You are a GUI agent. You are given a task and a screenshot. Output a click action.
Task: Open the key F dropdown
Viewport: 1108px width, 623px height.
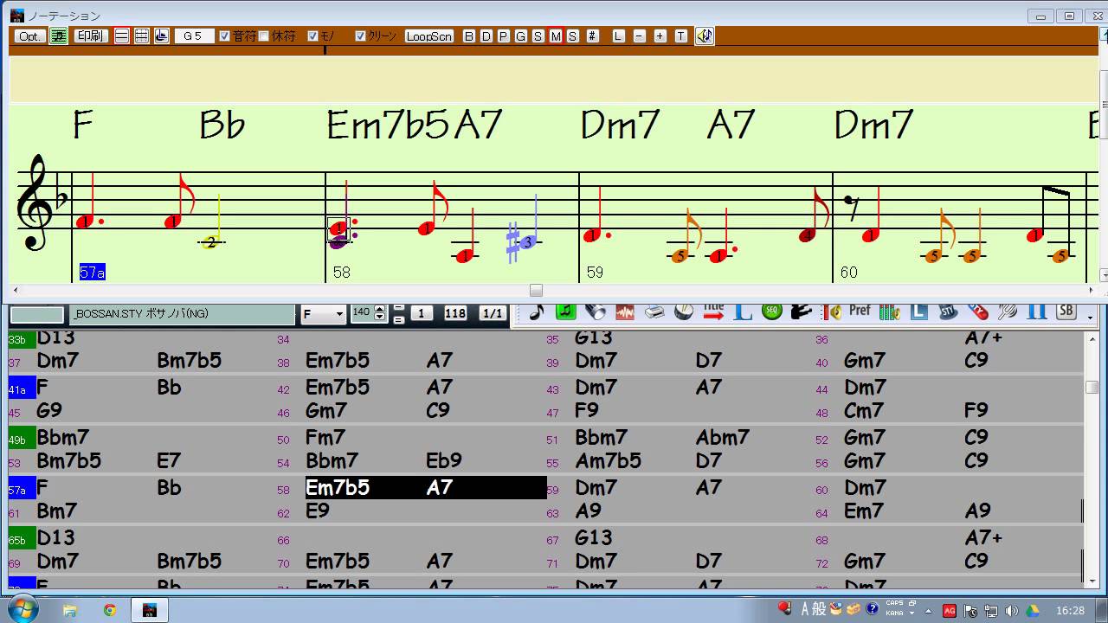click(323, 314)
